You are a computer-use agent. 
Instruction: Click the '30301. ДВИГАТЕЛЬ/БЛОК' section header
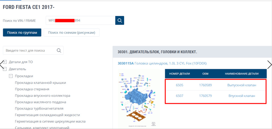(x=157, y=52)
